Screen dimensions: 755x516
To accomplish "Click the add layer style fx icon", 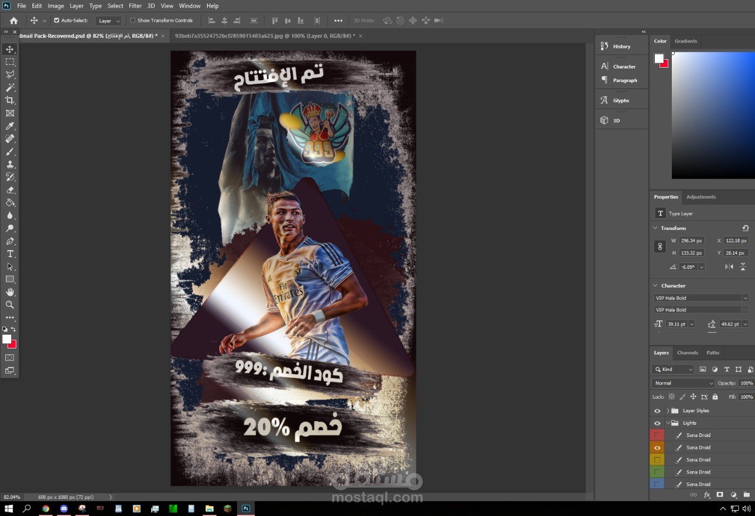I will [x=707, y=495].
